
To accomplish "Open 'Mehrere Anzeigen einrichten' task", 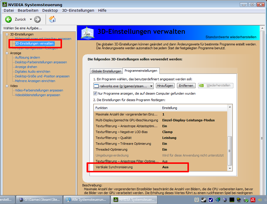I will point(35,81).
